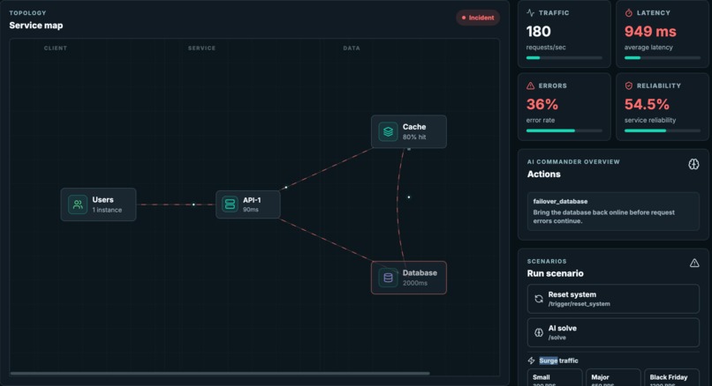Click the Reliability progress bar

coord(662,131)
